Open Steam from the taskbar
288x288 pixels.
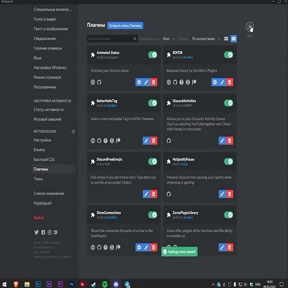(x=94, y=284)
